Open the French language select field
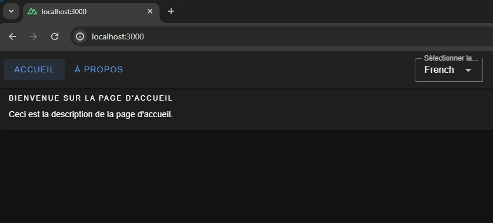 449,70
